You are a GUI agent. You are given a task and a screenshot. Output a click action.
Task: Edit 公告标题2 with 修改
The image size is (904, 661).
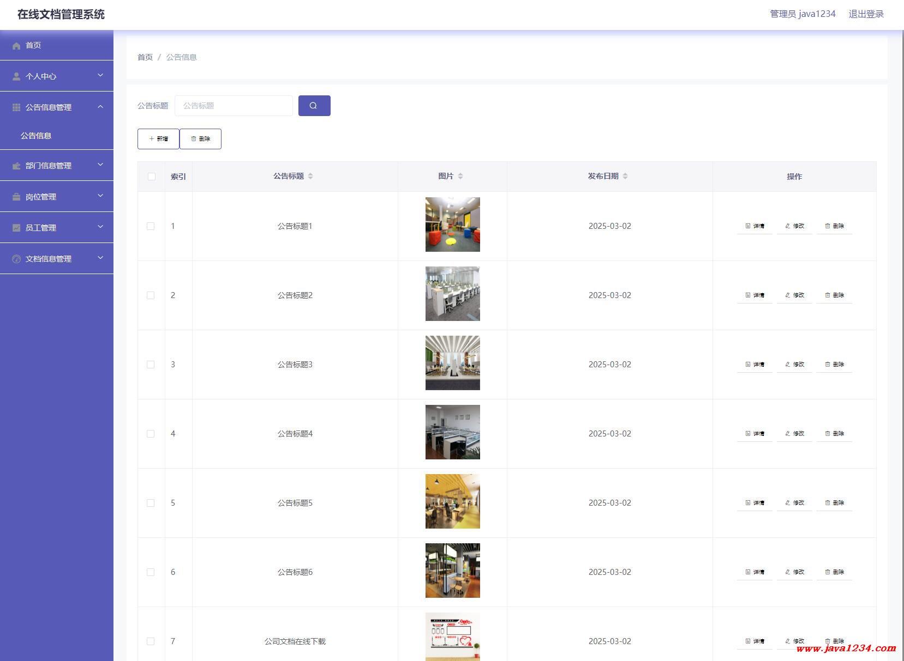pos(794,295)
